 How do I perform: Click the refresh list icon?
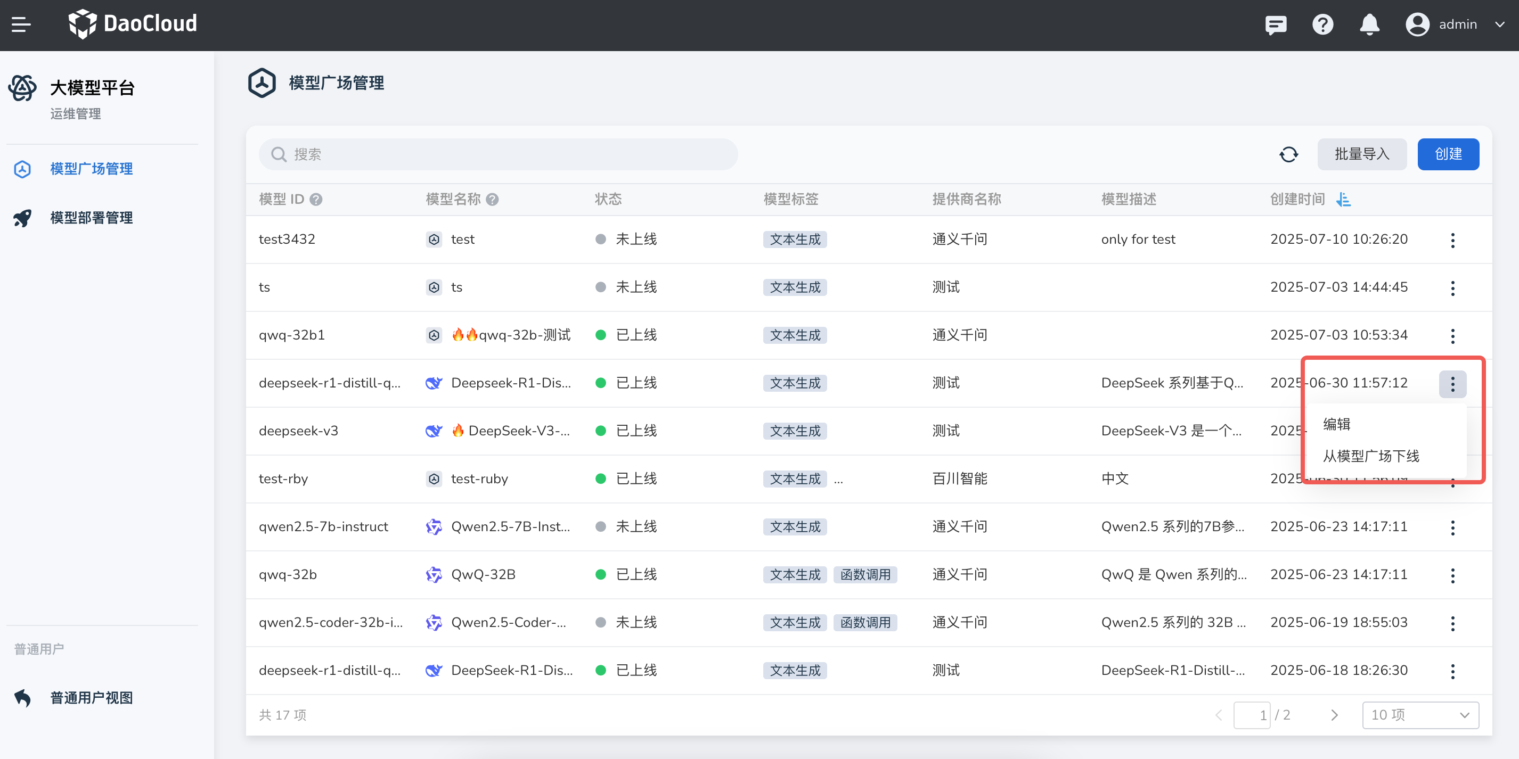click(x=1288, y=154)
